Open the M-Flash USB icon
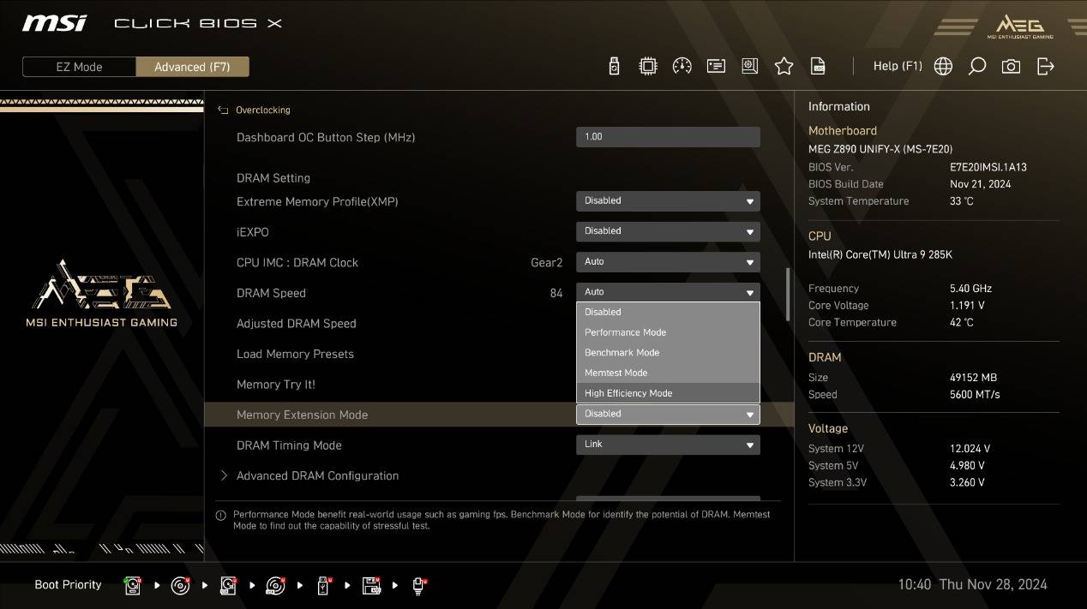Viewport: 1087px width, 609px height. tap(614, 67)
